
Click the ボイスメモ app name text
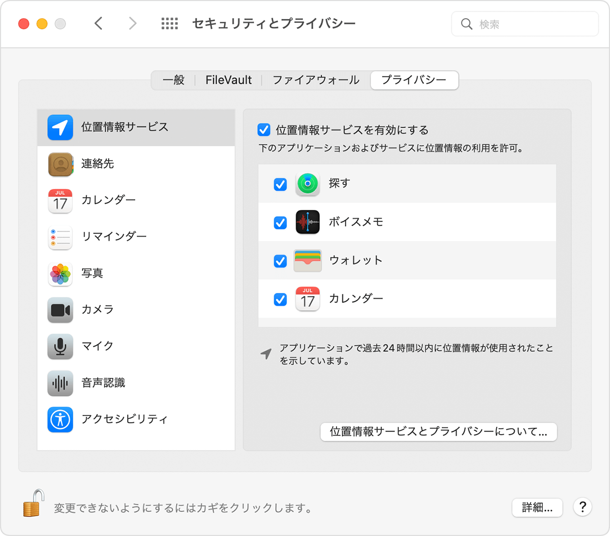coord(356,222)
